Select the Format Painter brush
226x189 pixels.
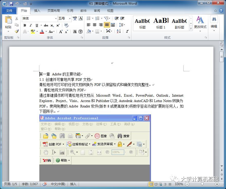click(17, 31)
